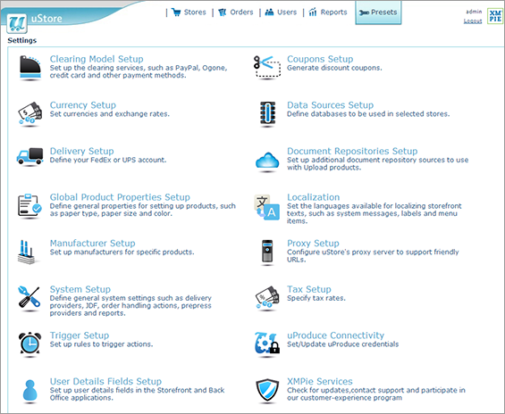This screenshot has width=505, height=414.
Task: Open Global Product Properties Setup link
Action: (x=120, y=196)
